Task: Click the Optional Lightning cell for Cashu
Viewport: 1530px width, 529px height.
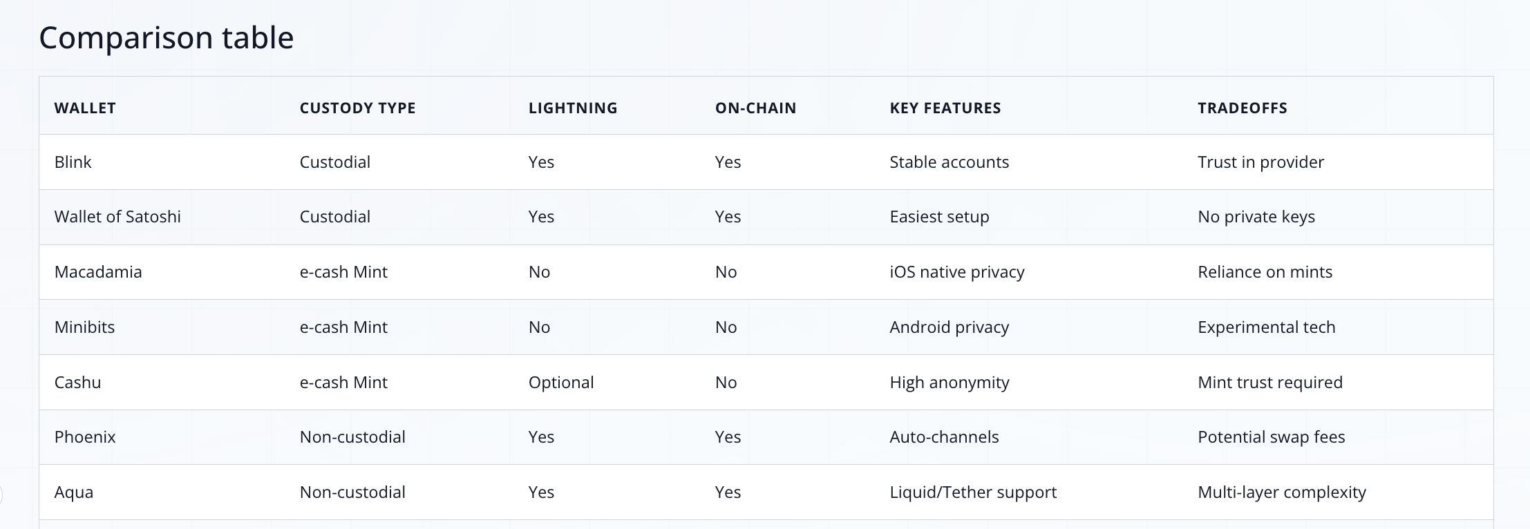Action: [560, 383]
